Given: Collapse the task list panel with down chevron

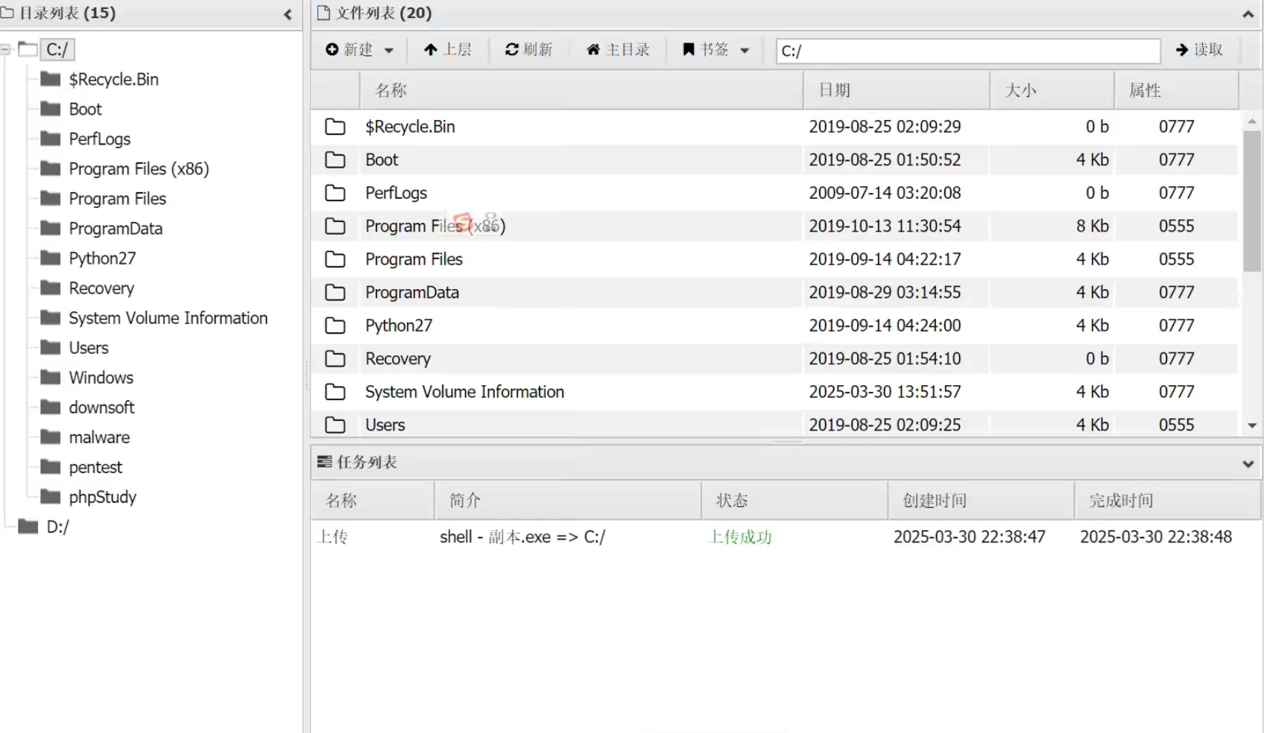Looking at the screenshot, I should (1248, 463).
